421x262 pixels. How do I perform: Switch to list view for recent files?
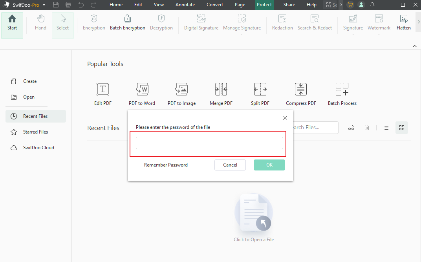(x=386, y=127)
